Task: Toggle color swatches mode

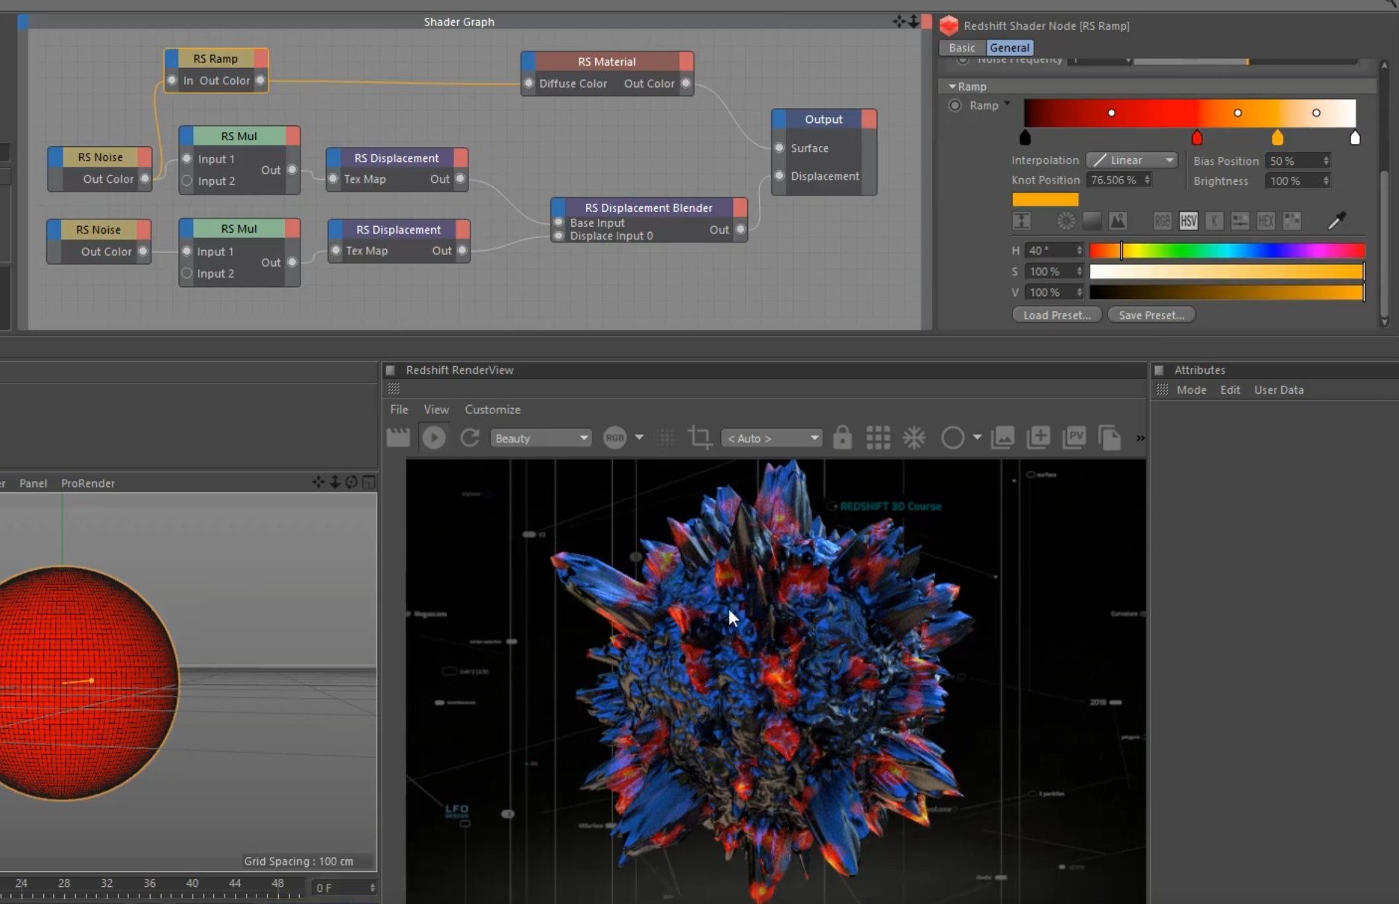Action: click(1292, 221)
